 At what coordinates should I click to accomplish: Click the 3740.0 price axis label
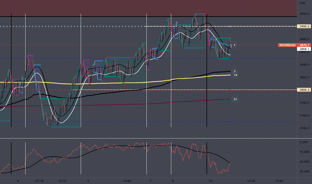[304, 128]
